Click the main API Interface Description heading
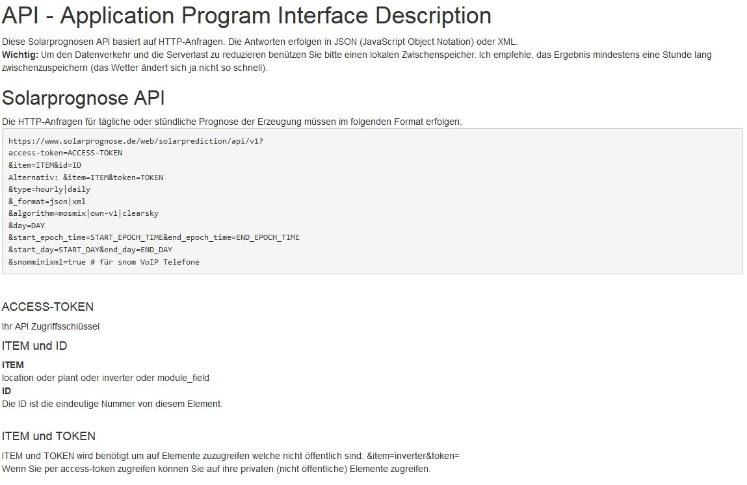This screenshot has height=485, width=747. pos(246,16)
